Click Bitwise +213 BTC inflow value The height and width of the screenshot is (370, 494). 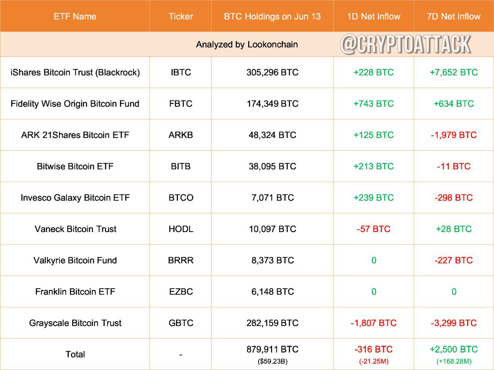click(374, 166)
